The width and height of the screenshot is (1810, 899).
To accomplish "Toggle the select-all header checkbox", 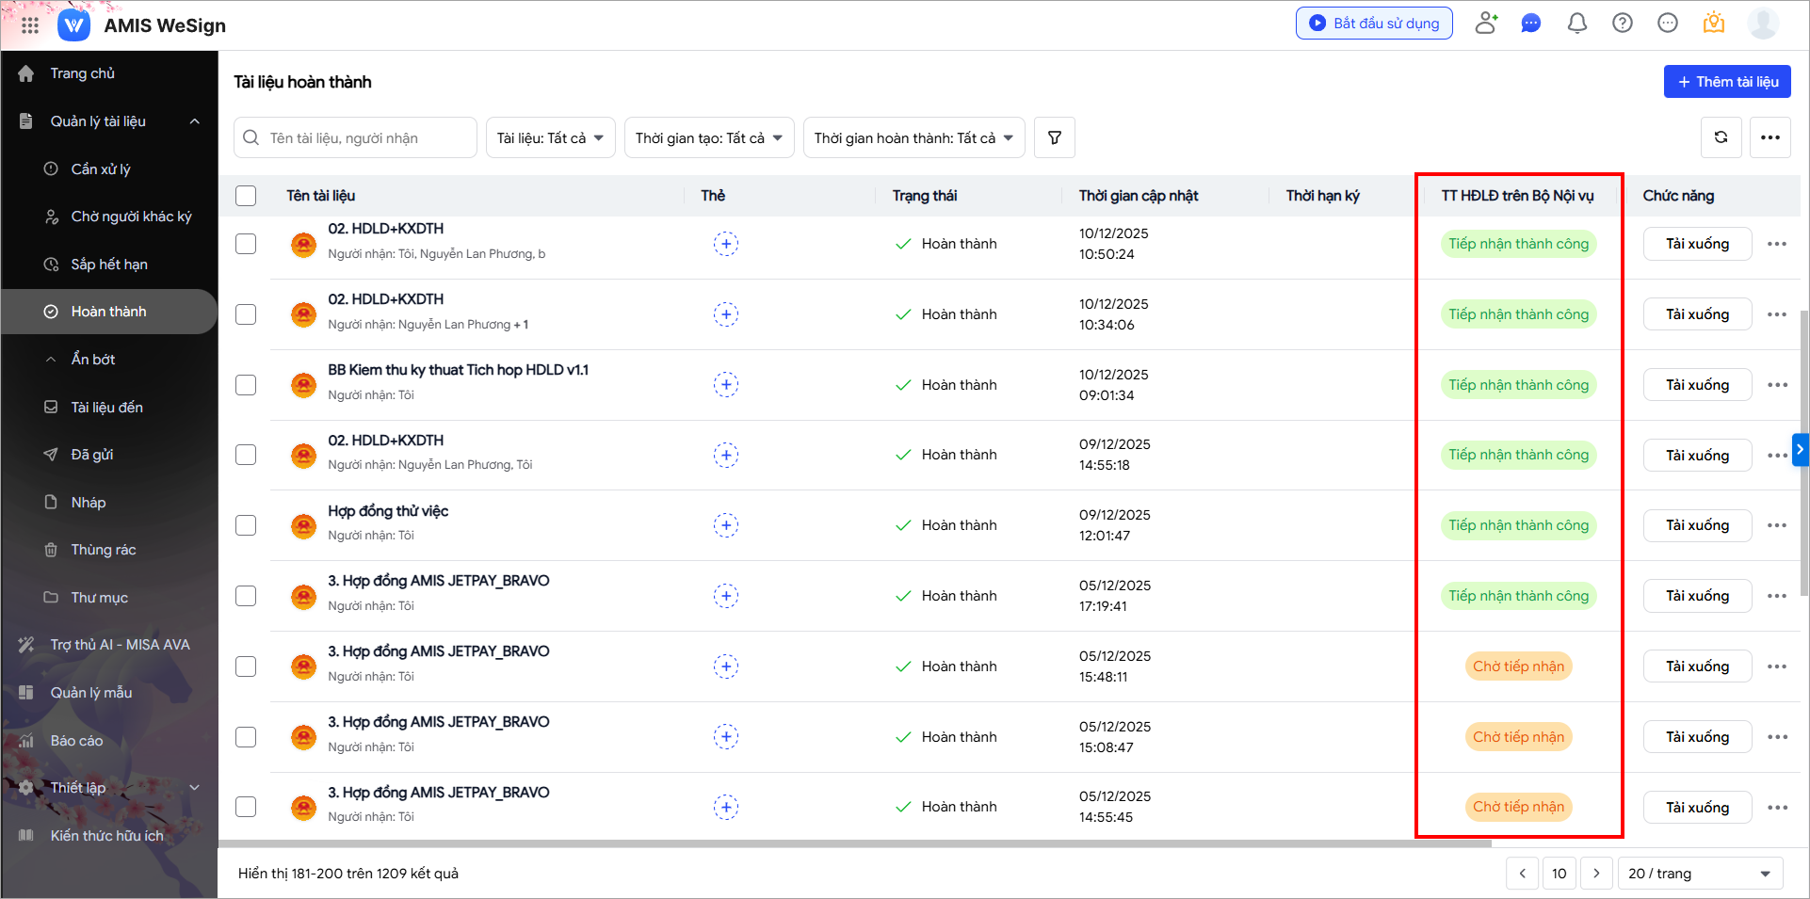I will tap(246, 196).
